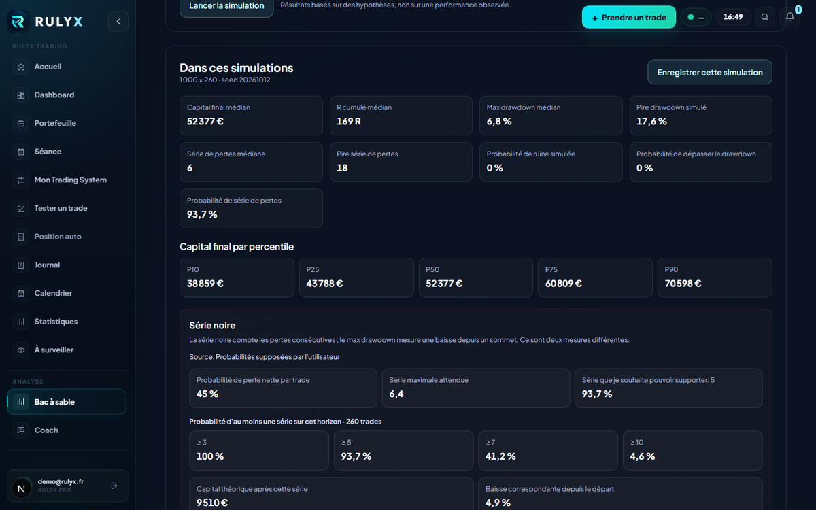
Task: Click the Capital final médian card
Action: coord(251,116)
